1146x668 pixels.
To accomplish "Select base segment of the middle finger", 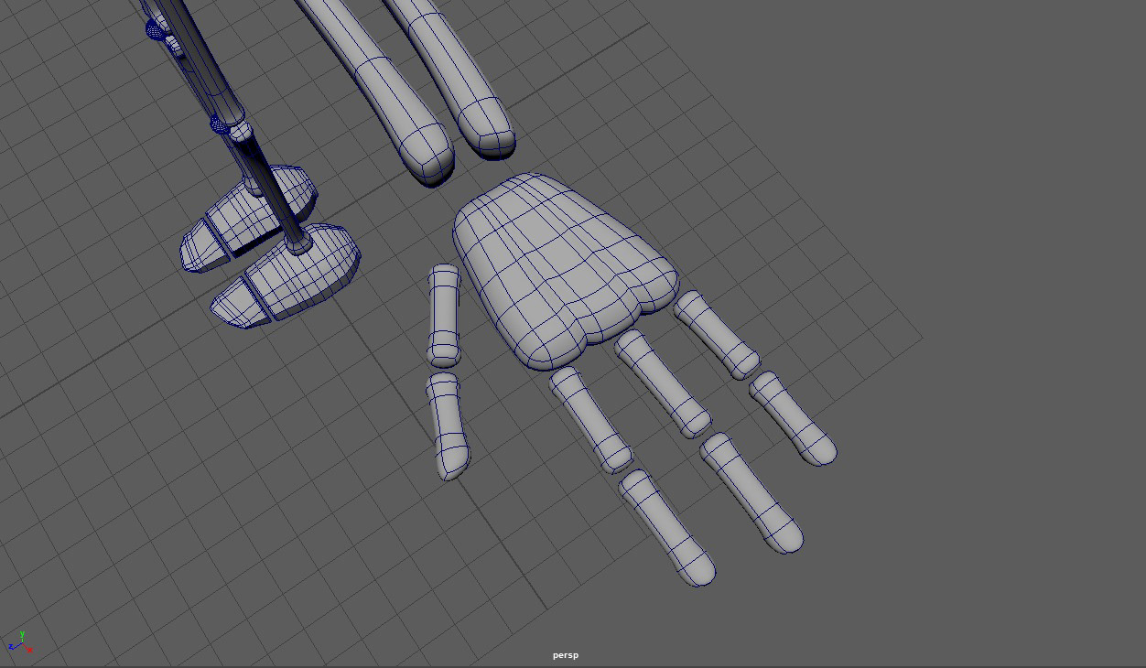I will click(x=662, y=383).
